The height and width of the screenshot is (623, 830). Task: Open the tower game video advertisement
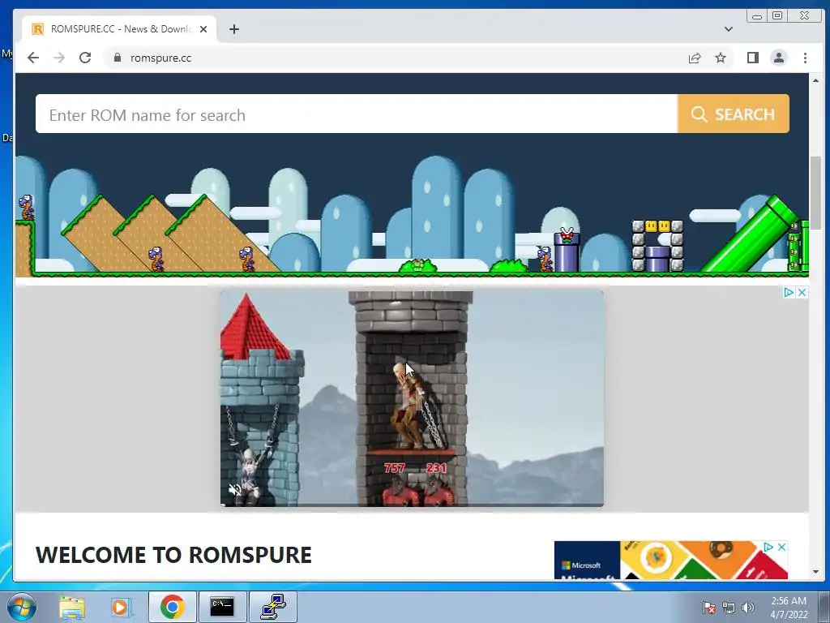click(x=412, y=398)
